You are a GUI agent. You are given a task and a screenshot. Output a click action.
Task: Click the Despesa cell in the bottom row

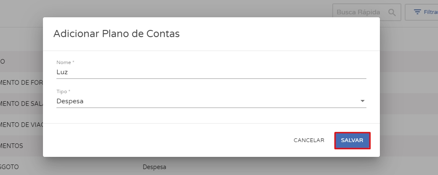(154, 167)
